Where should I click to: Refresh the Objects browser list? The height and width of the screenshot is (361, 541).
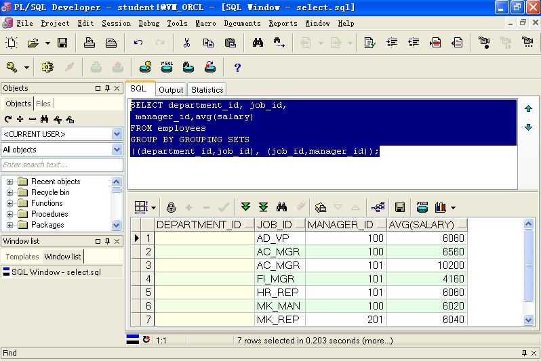pos(9,119)
